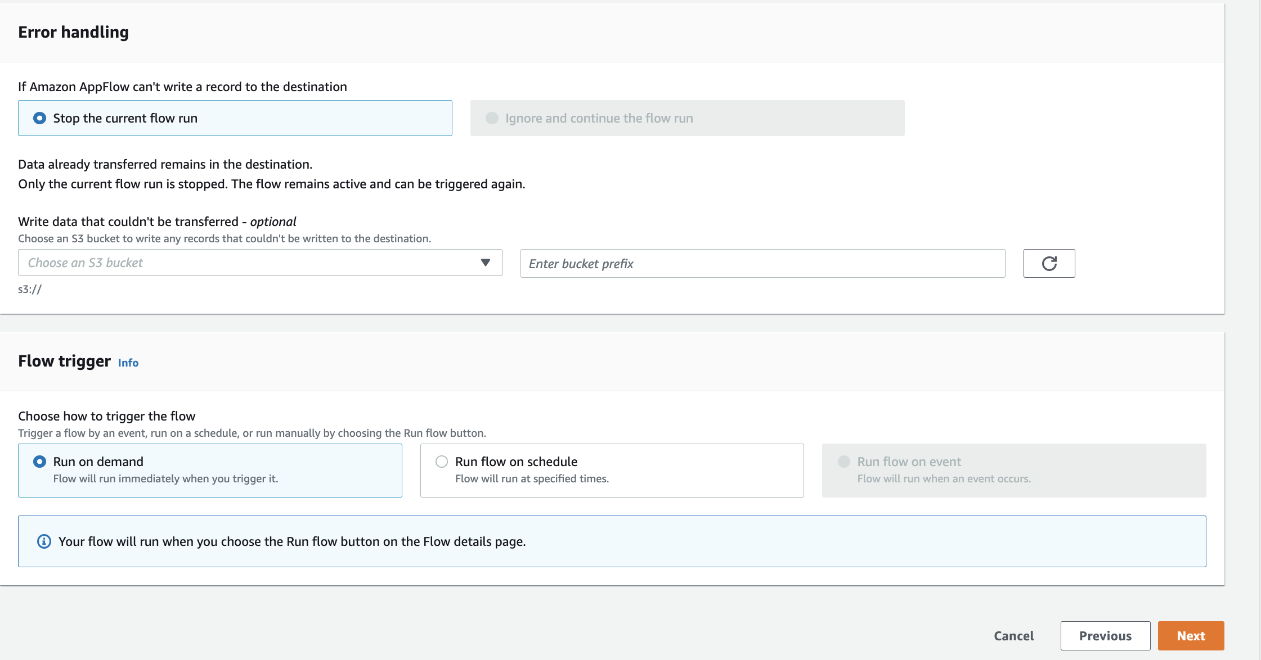Image resolution: width=1261 pixels, height=660 pixels.
Task: Click the Run on demand description text
Action: 165,479
